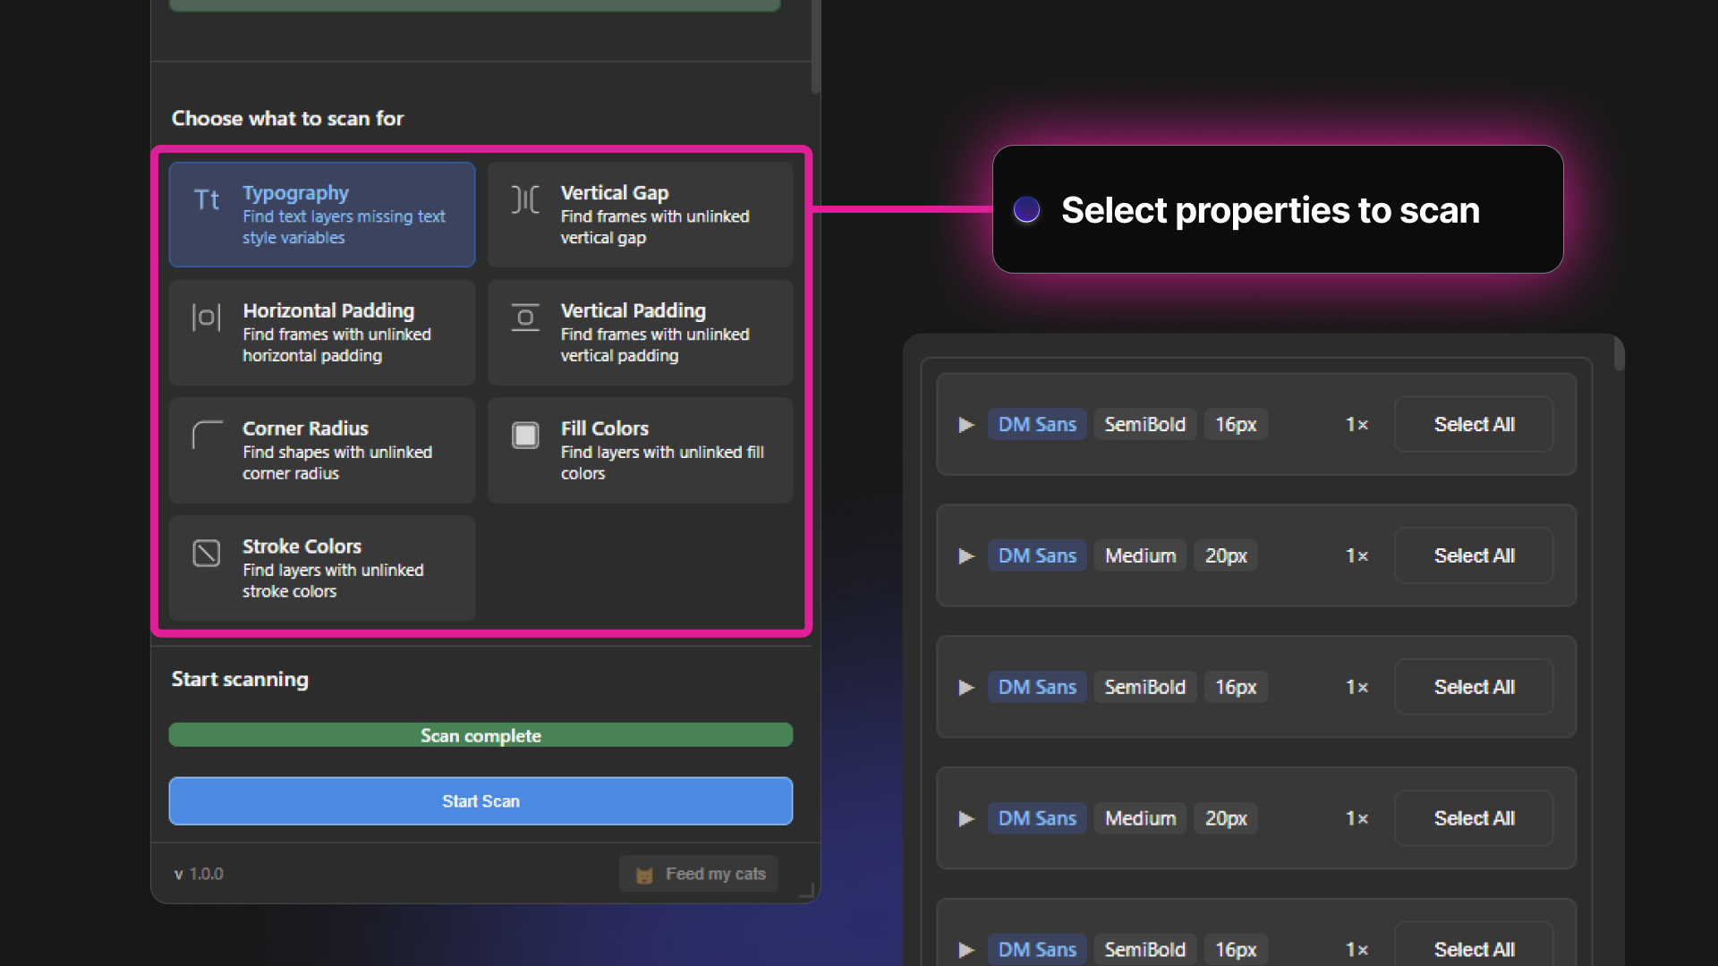Click the Feed my cats link
The image size is (1718, 966).
pos(715,874)
